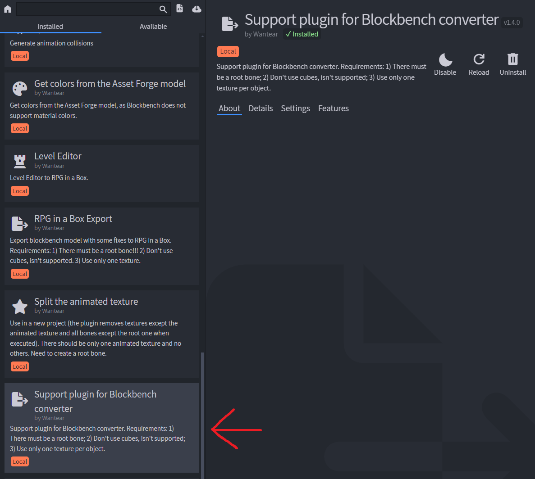The image size is (535, 479).
Task: Click the star icon of Split the animated texture
Action: pyautogui.click(x=20, y=307)
